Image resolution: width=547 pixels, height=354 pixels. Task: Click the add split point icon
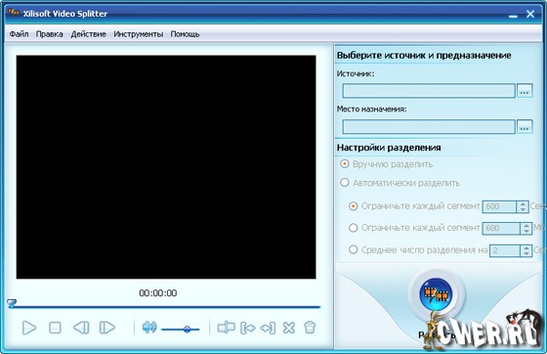tap(226, 328)
